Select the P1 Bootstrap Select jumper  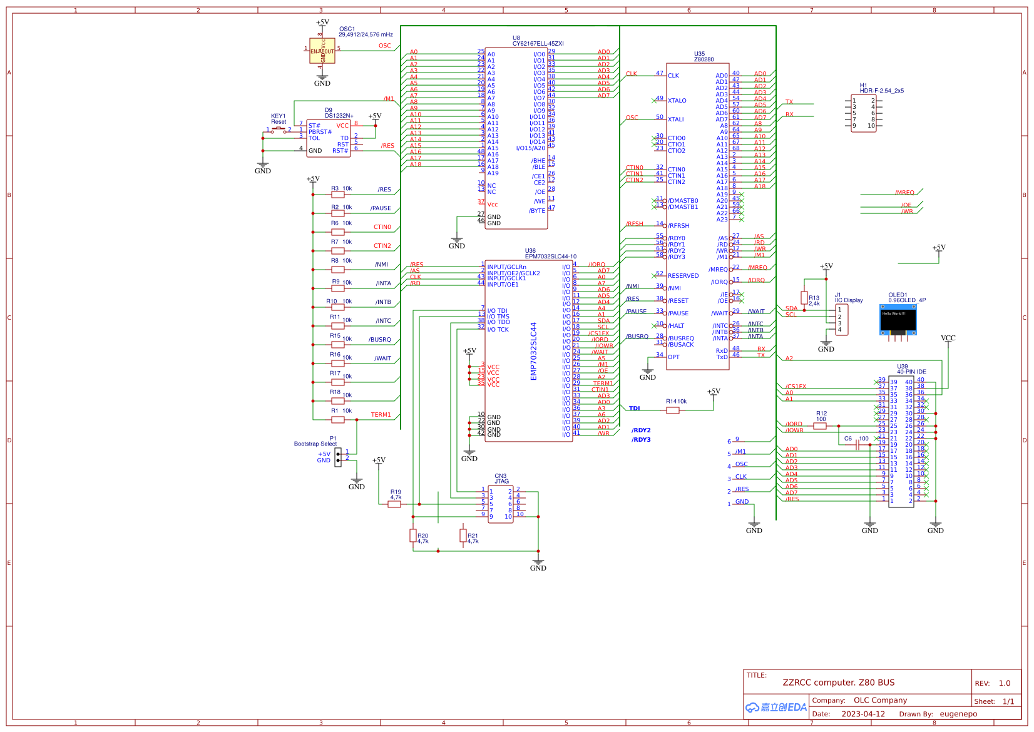(x=338, y=456)
